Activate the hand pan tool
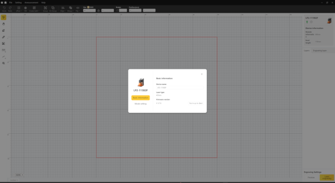The image size is (335, 183). pos(3,24)
